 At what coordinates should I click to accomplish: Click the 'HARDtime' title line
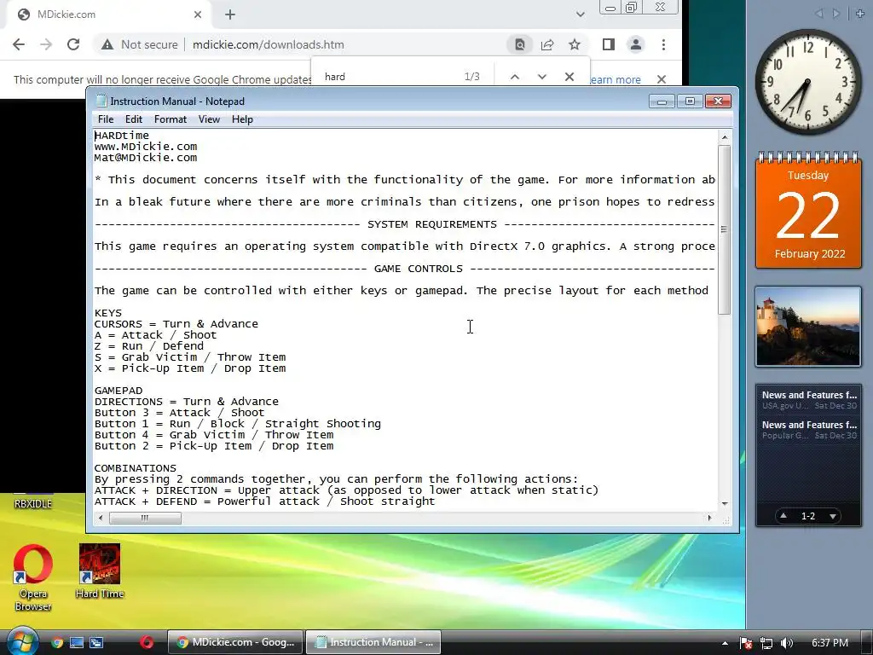[x=122, y=136]
